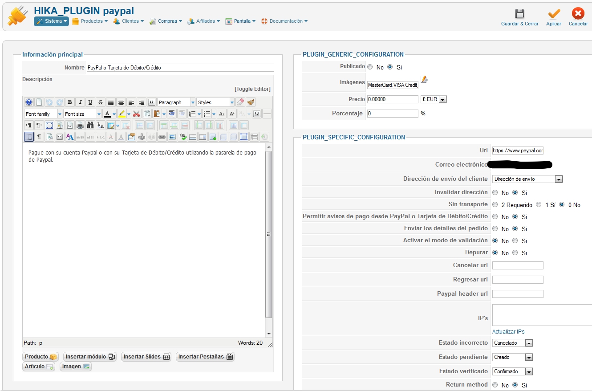The height and width of the screenshot is (391, 592).
Task: Open the Estado pendiente dropdown
Action: point(513,357)
